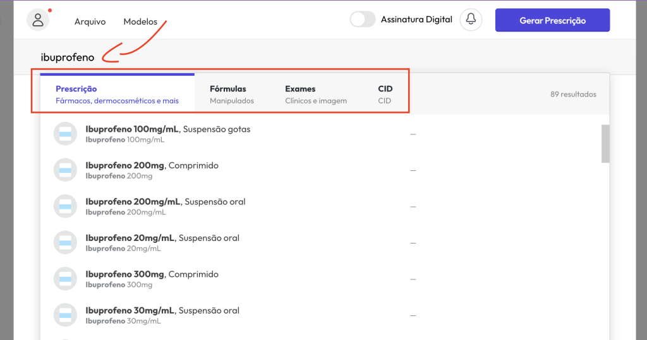Image resolution: width=647 pixels, height=340 pixels.
Task: Switch to the Fórmulas Manipulados tab
Action: [232, 95]
